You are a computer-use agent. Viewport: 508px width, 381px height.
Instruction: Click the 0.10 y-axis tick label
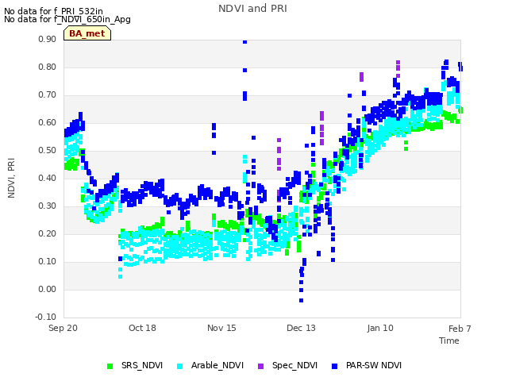[47, 262]
